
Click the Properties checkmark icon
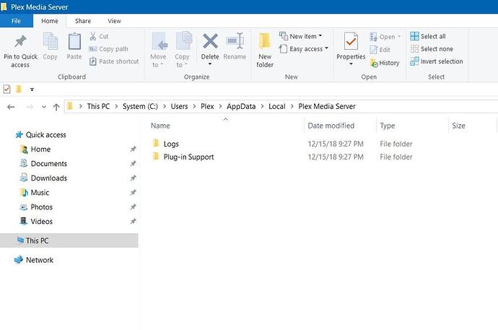pos(351,42)
